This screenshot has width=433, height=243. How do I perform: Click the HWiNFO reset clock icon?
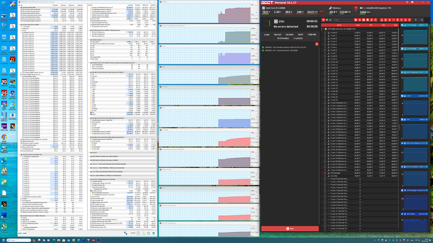tap(138, 233)
